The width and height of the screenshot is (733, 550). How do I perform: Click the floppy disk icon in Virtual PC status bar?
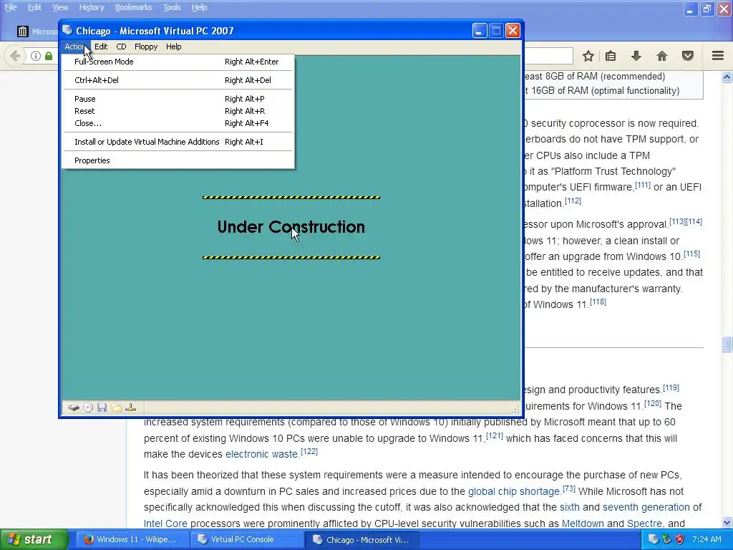coord(102,407)
